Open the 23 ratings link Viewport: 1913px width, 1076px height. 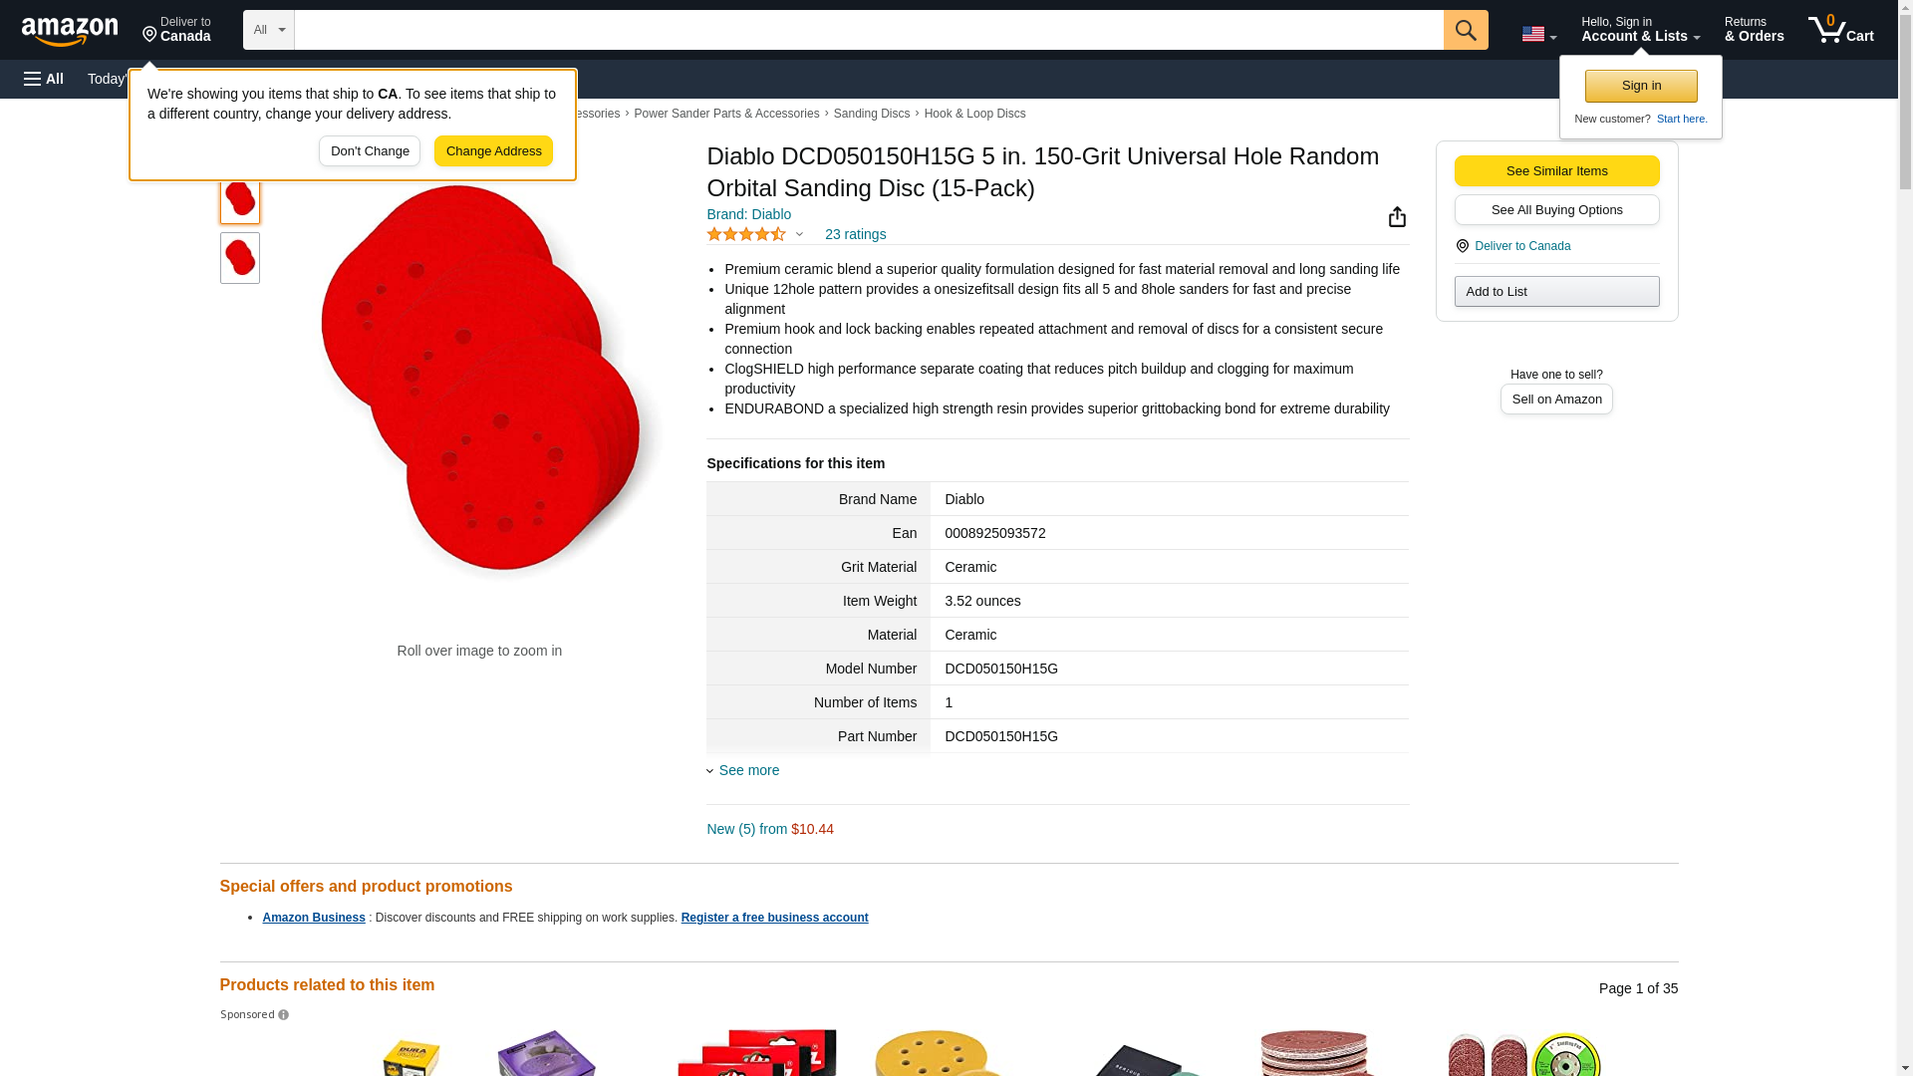[855, 234]
